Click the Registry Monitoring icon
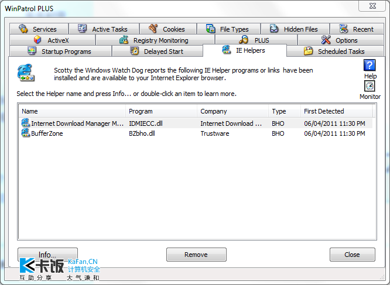 (x=124, y=40)
